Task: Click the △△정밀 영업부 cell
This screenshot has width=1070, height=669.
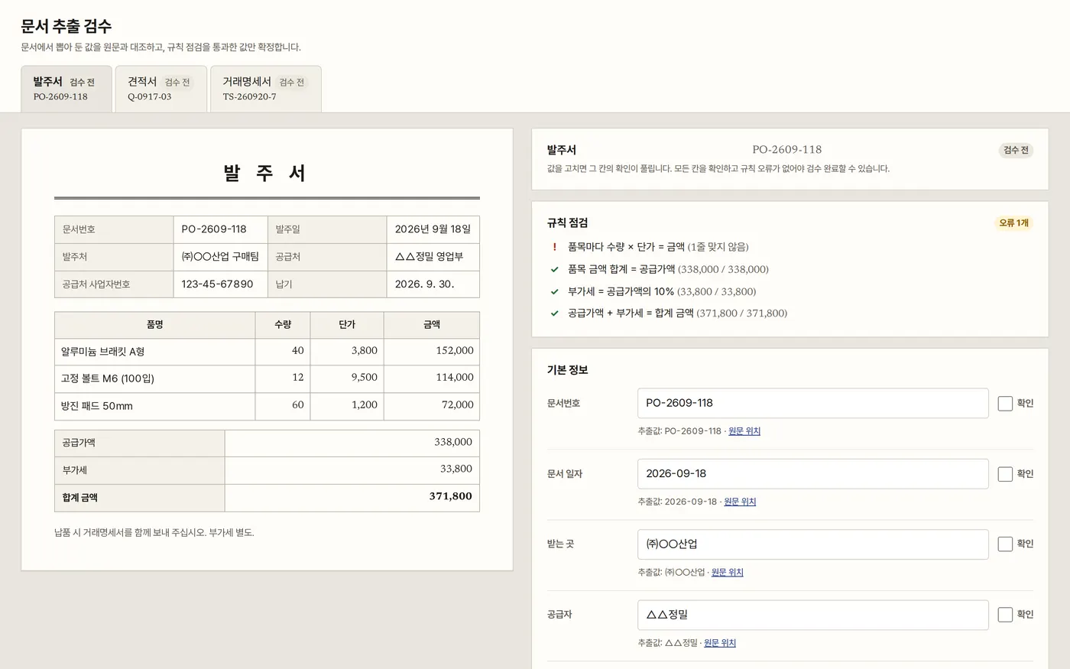Action: (433, 257)
